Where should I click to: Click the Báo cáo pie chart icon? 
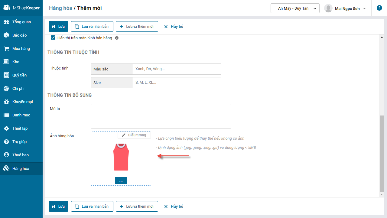click(6, 35)
